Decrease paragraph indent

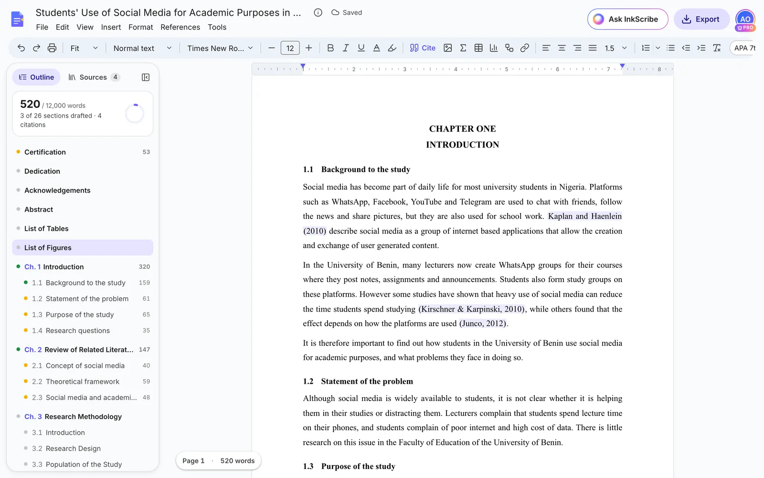coord(686,48)
